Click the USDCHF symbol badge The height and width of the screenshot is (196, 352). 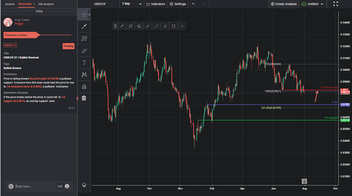pyautogui.click(x=8, y=45)
